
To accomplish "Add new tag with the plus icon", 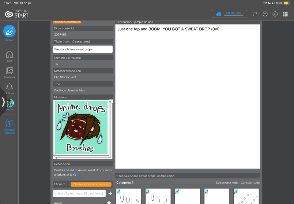I will [x=110, y=194].
